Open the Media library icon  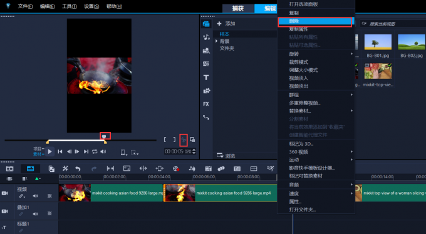pos(206,24)
